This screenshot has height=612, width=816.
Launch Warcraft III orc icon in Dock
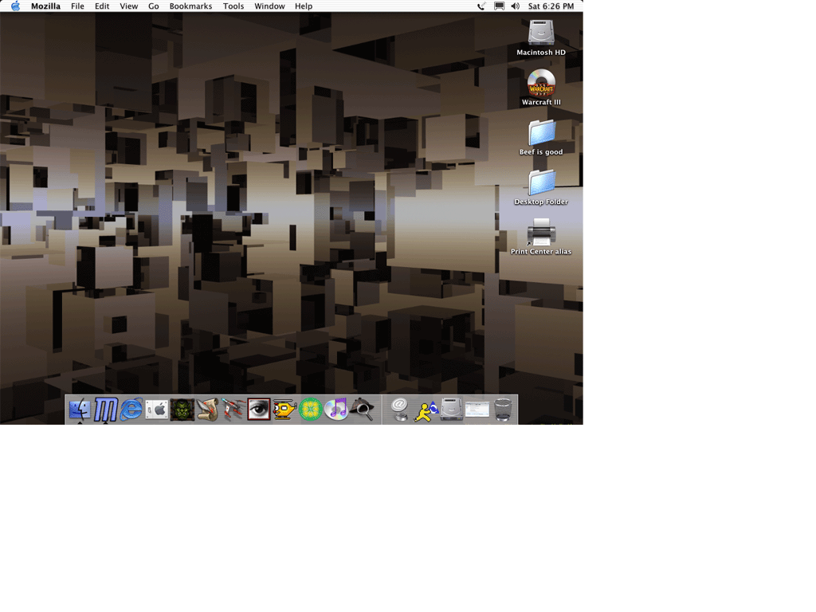click(x=182, y=410)
